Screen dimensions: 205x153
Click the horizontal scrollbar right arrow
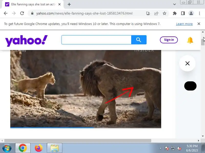click(198, 141)
